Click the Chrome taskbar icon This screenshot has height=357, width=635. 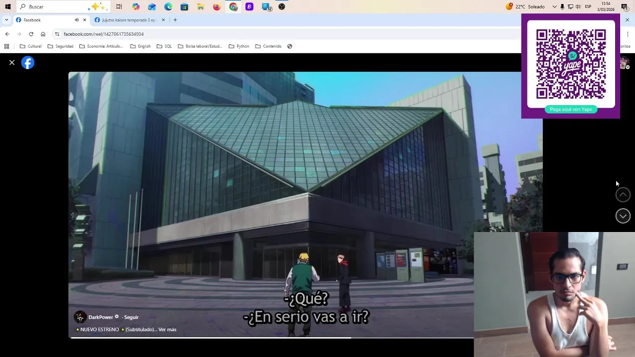(x=233, y=6)
